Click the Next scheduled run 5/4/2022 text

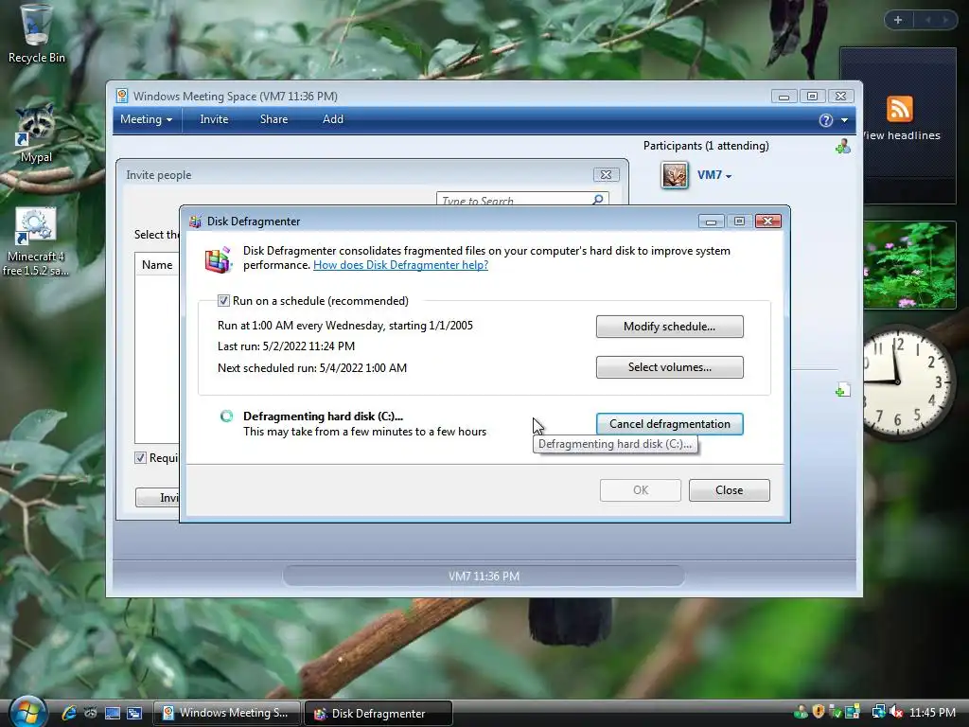click(312, 368)
